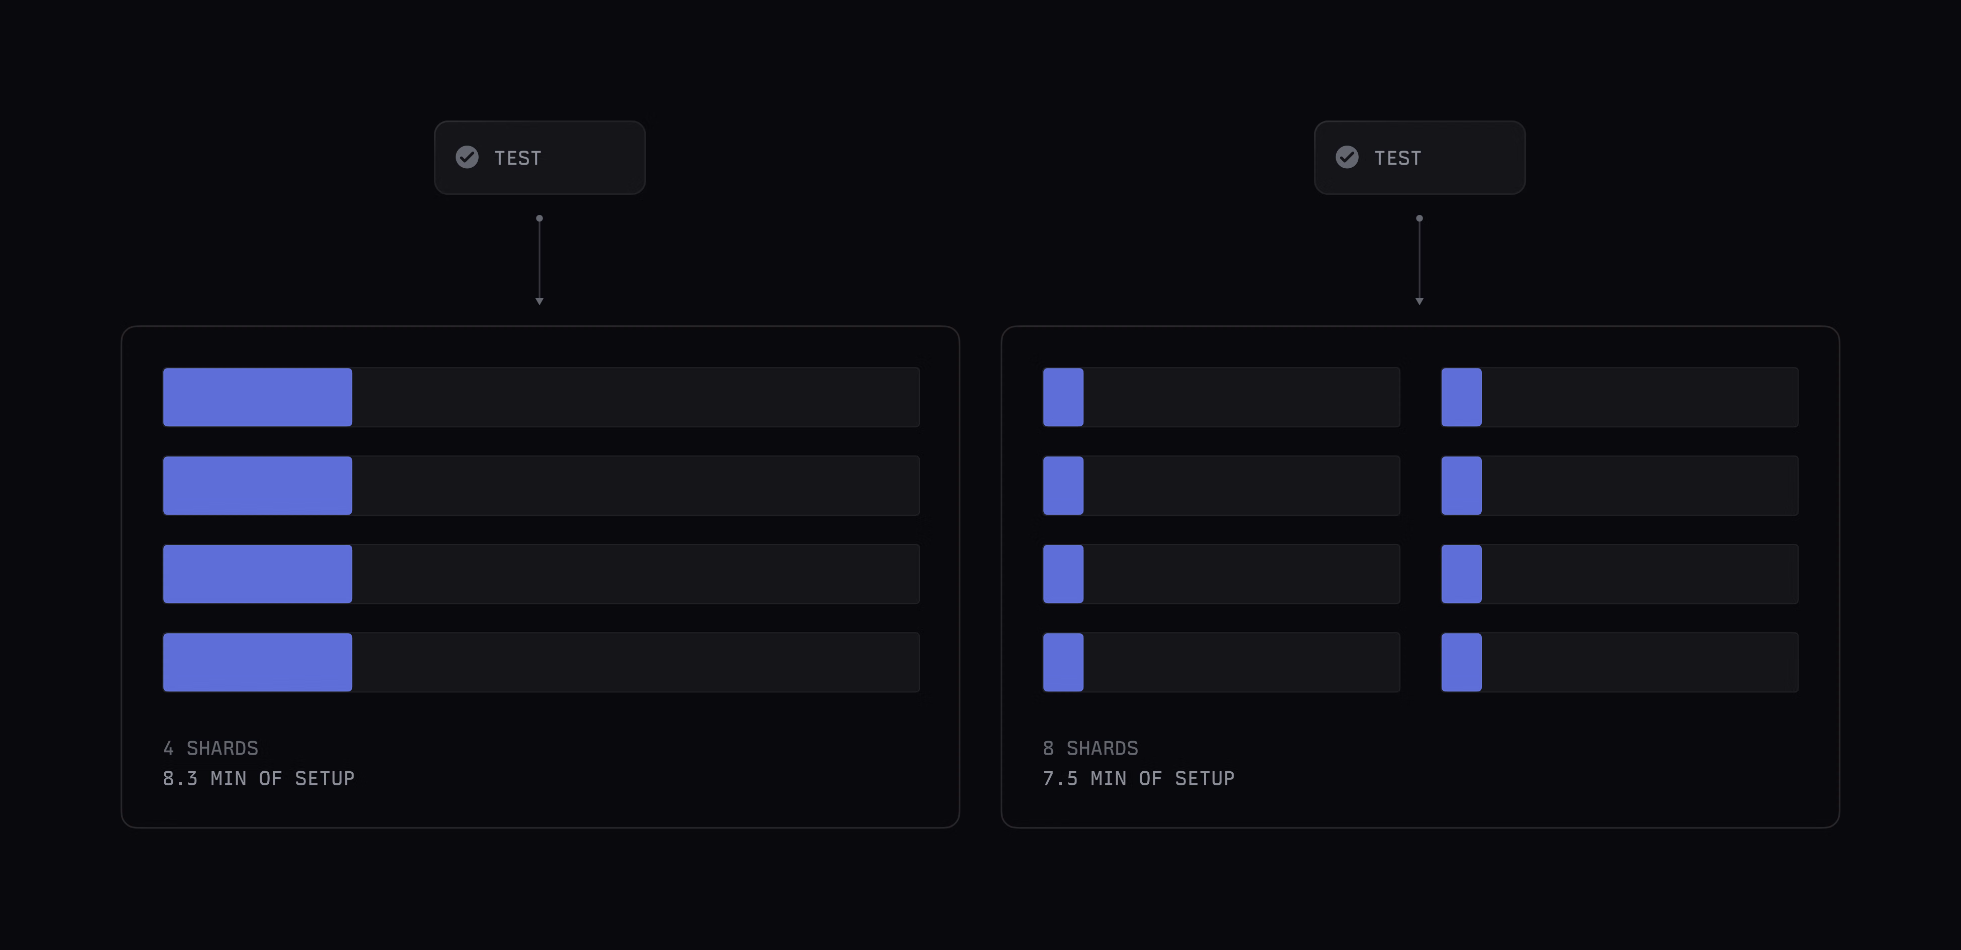1961x950 pixels.
Task: Click second shard's blue bar in 4 shards panel
Action: (x=257, y=486)
